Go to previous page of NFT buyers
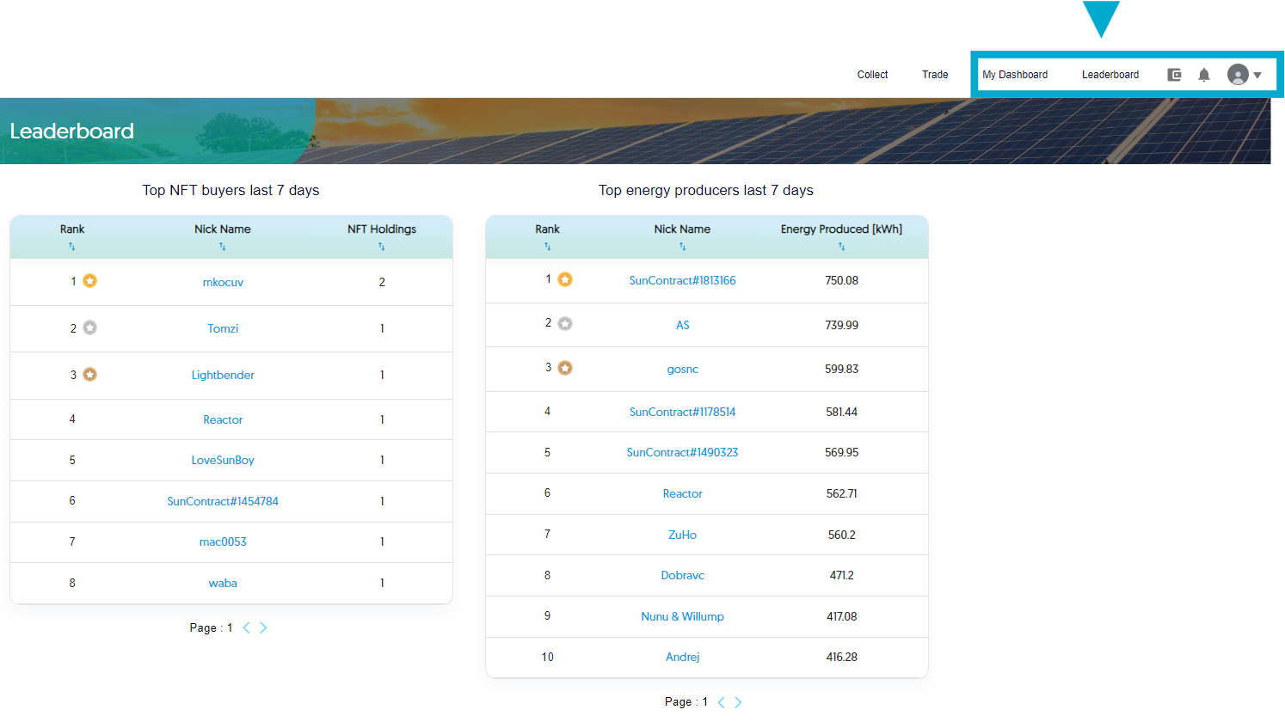 [x=247, y=627]
